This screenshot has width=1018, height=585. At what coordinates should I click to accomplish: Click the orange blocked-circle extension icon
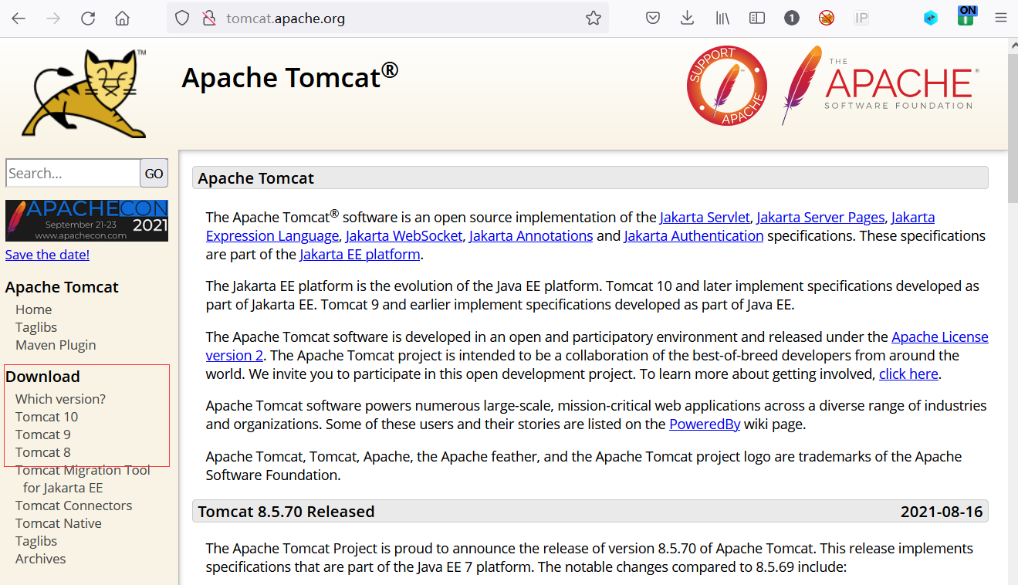coord(827,19)
